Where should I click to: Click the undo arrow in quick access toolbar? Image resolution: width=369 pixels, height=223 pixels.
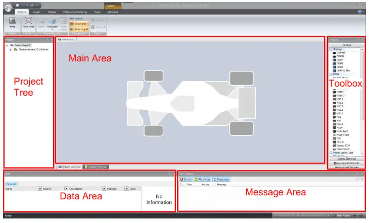tap(23, 5)
